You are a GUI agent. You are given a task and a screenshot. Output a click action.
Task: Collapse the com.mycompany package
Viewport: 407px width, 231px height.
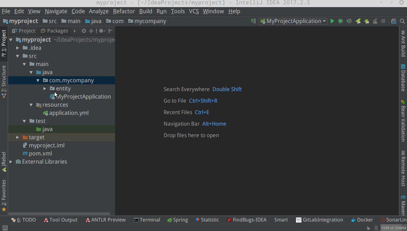point(38,81)
